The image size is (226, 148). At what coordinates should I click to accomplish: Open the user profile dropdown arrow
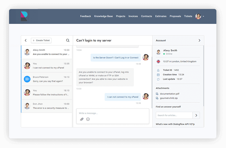click(x=203, y=16)
